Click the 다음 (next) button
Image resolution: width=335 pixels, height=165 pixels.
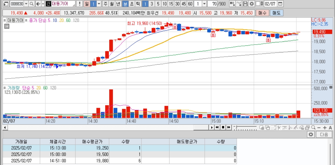(324, 134)
